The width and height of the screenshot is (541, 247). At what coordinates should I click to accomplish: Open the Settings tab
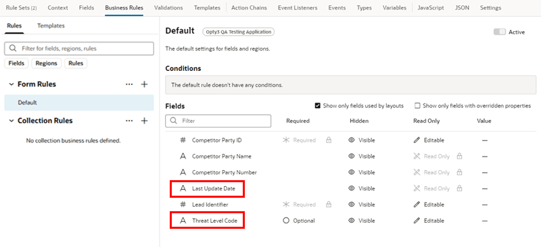(491, 7)
